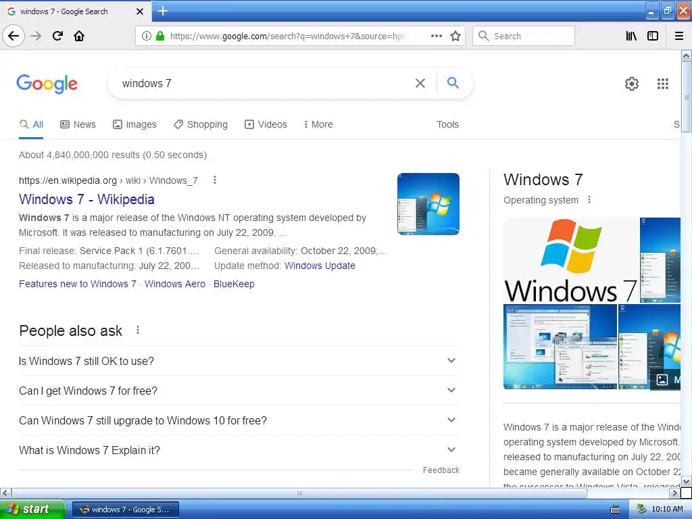The width and height of the screenshot is (692, 519).
Task: Click the Feedback link below questions
Action: coord(441,470)
